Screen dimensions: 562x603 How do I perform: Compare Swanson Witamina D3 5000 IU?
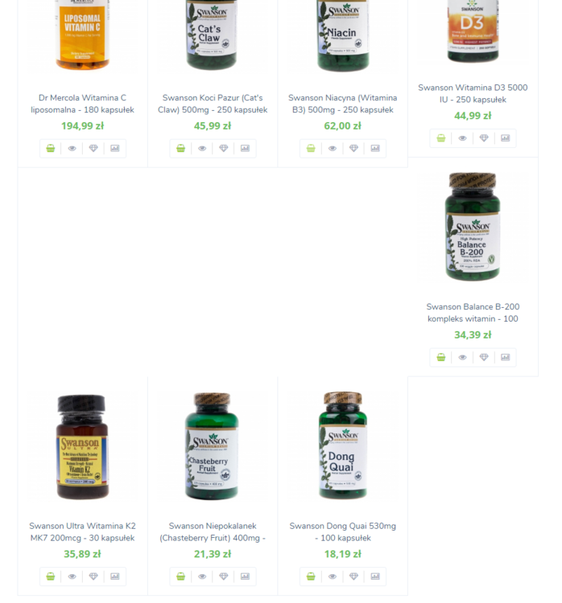click(506, 138)
